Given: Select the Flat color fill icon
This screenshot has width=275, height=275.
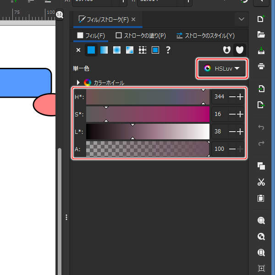Looking at the screenshot, I should tap(91, 50).
